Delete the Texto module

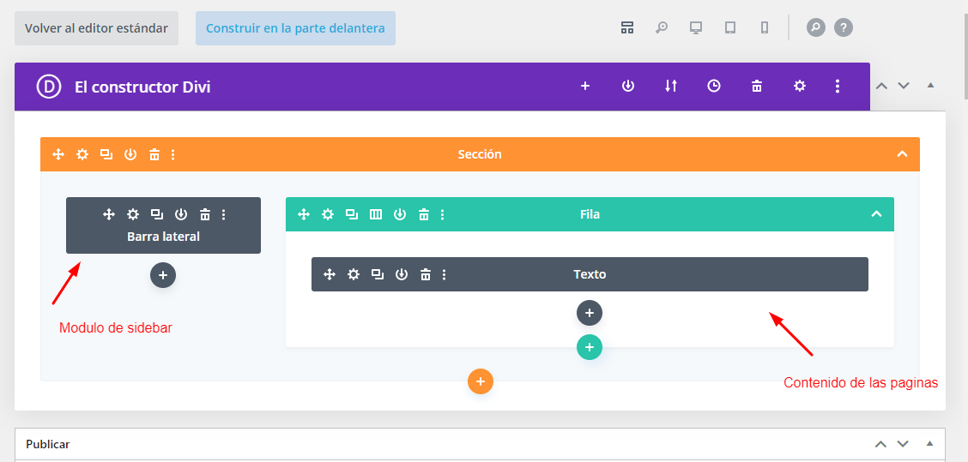(x=426, y=274)
